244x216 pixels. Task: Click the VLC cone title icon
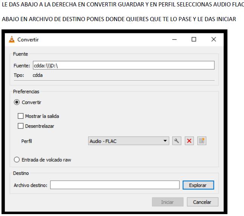click(x=12, y=40)
